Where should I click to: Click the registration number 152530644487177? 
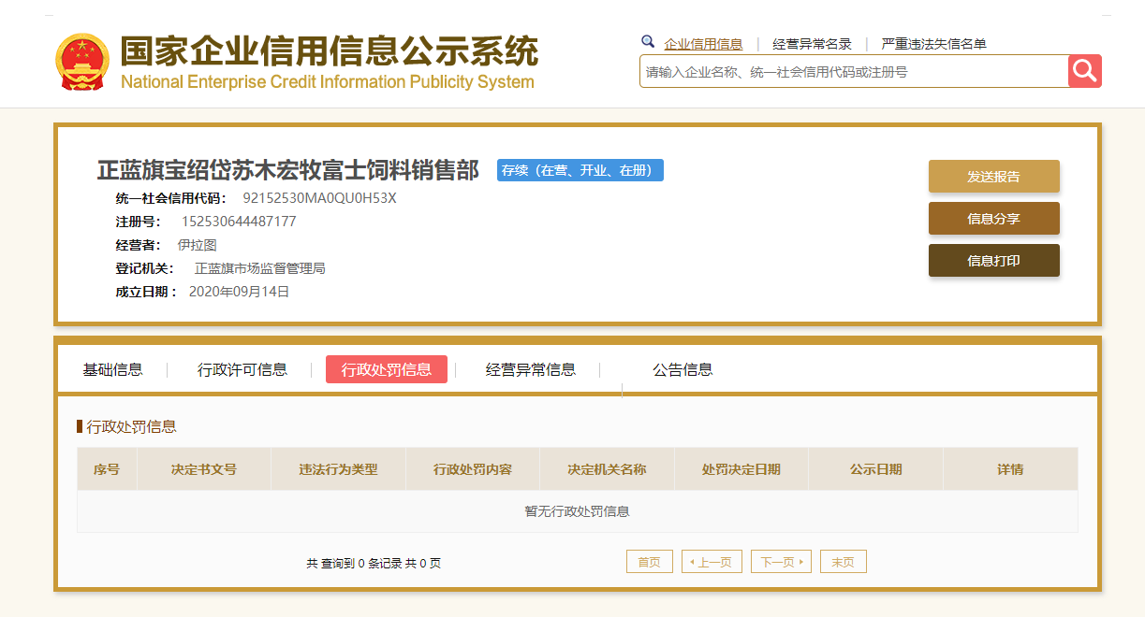(239, 222)
